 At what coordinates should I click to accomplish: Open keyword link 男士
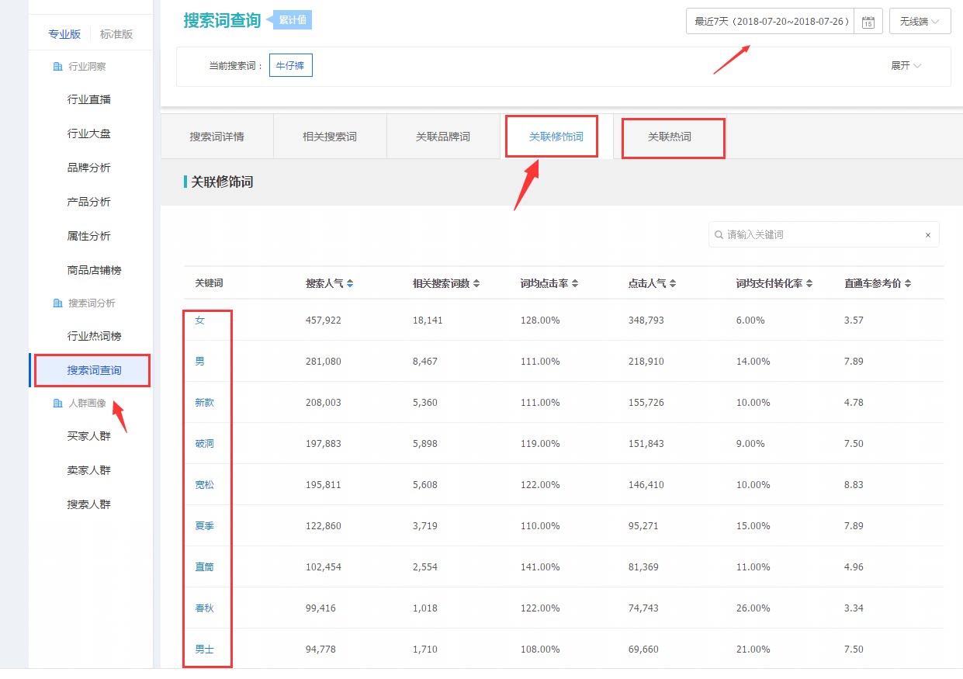(x=204, y=650)
